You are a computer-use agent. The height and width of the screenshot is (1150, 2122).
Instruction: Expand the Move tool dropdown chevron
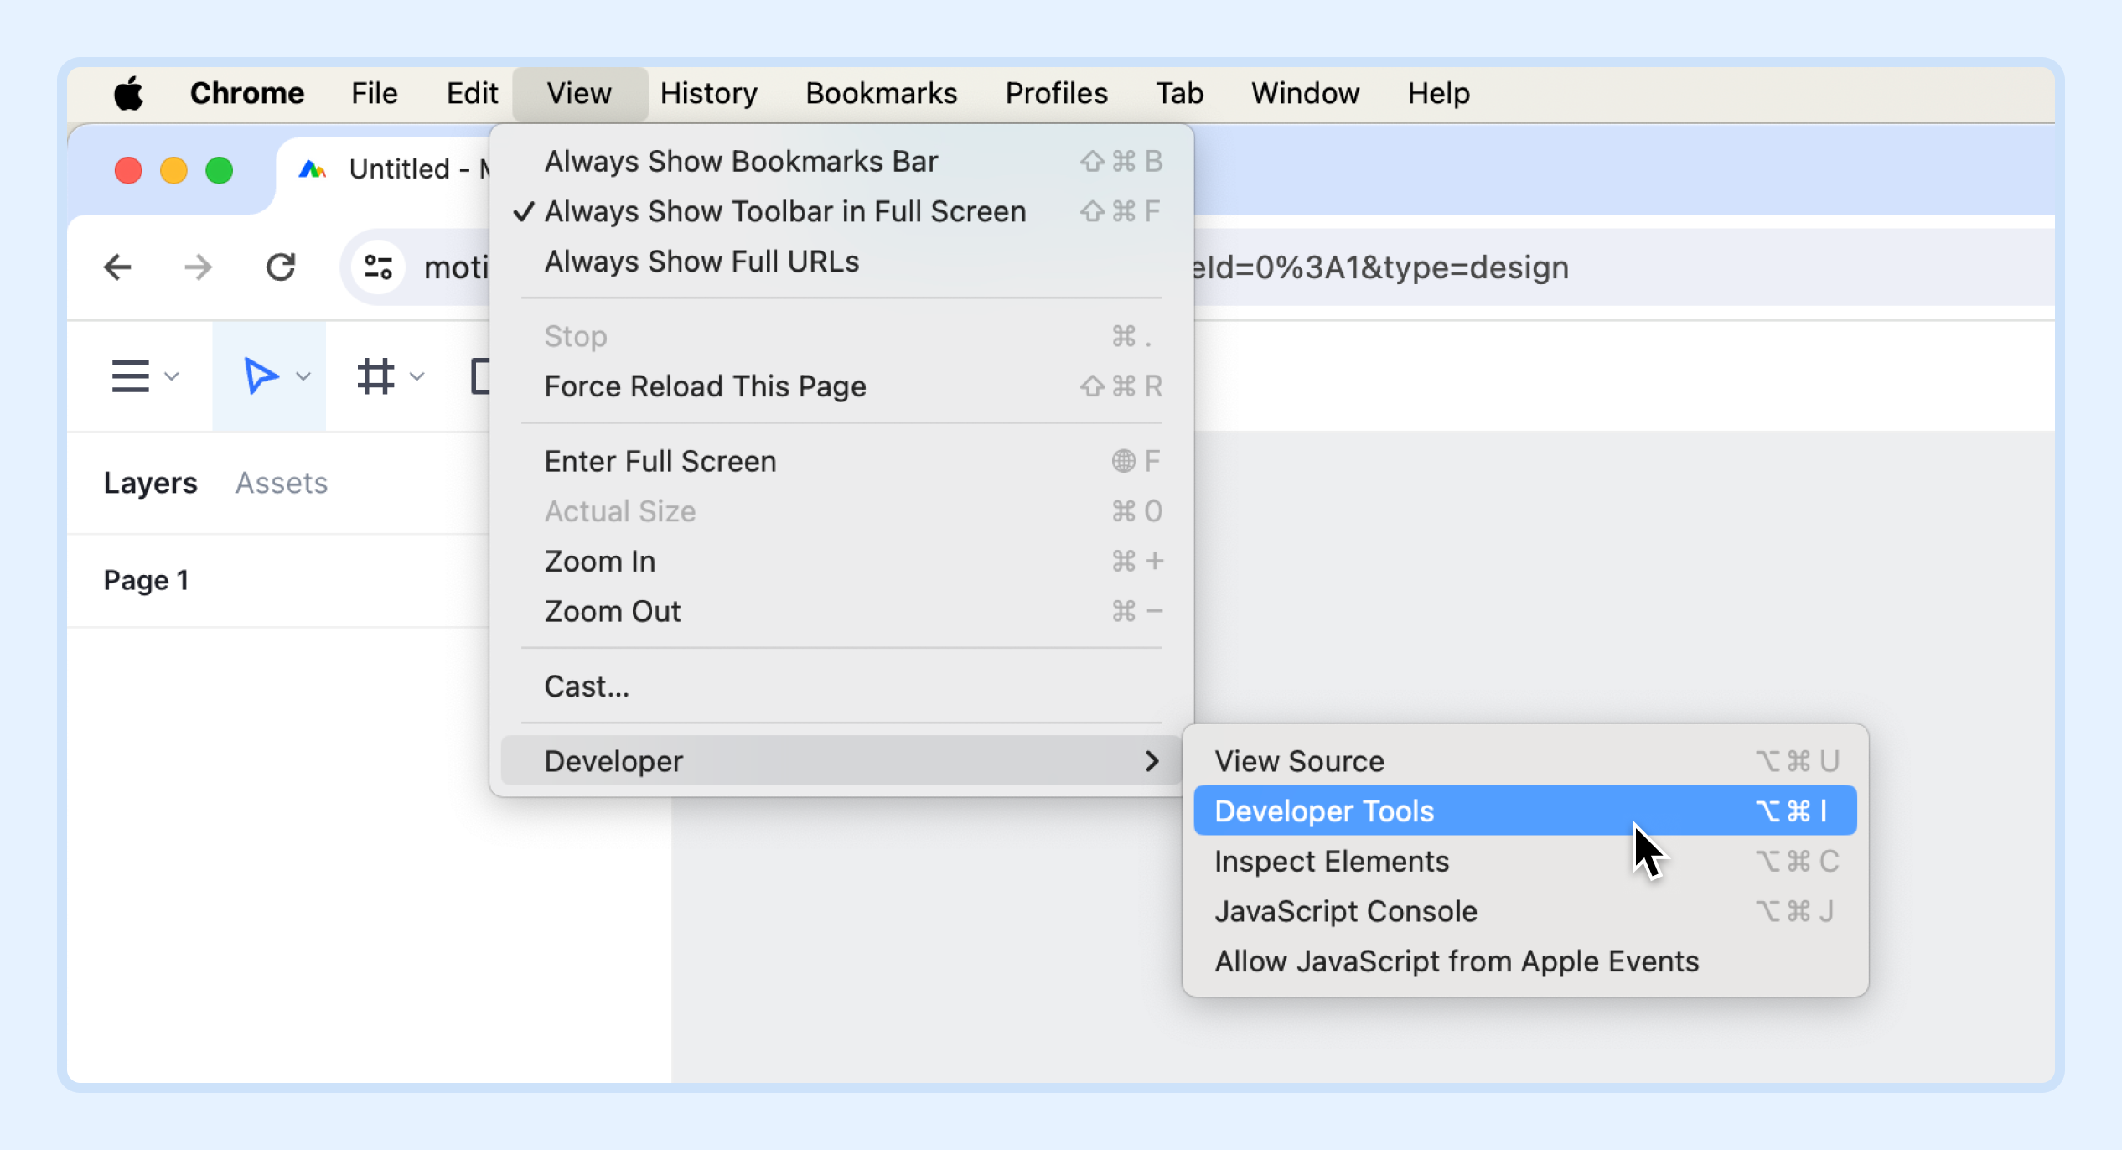coord(303,376)
